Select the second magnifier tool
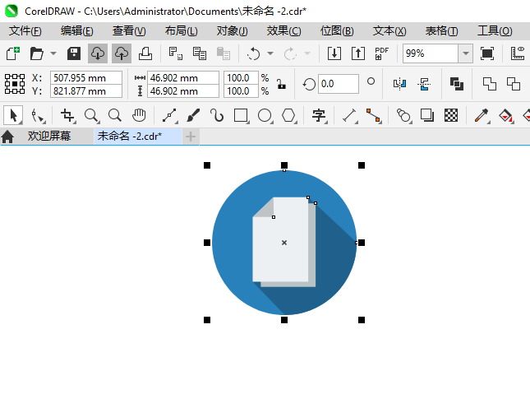 [115, 115]
